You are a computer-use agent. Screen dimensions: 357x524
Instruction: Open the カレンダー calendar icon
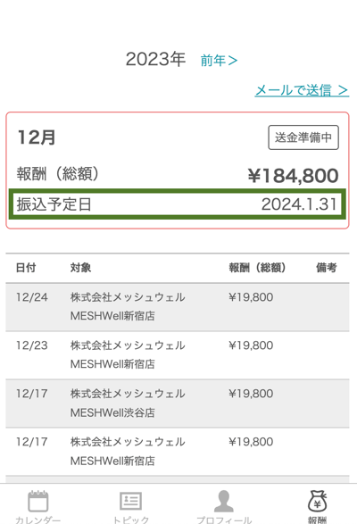(38, 502)
